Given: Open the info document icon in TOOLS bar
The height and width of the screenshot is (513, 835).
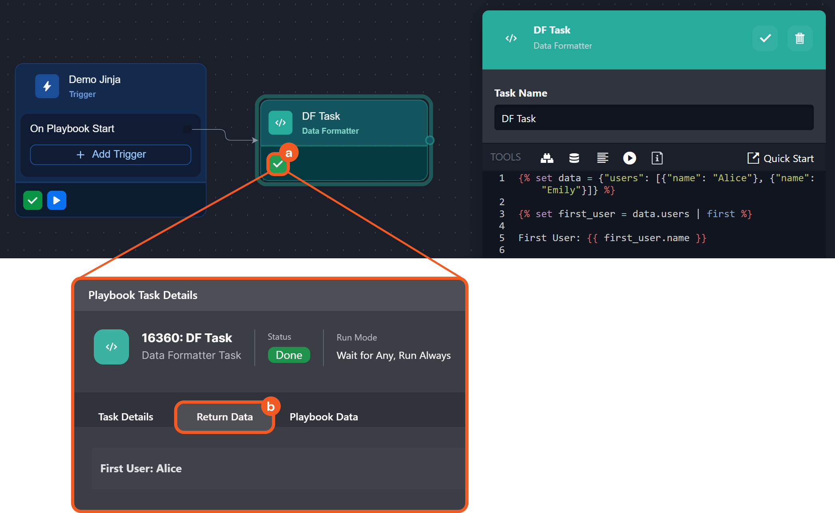Looking at the screenshot, I should click(656, 158).
